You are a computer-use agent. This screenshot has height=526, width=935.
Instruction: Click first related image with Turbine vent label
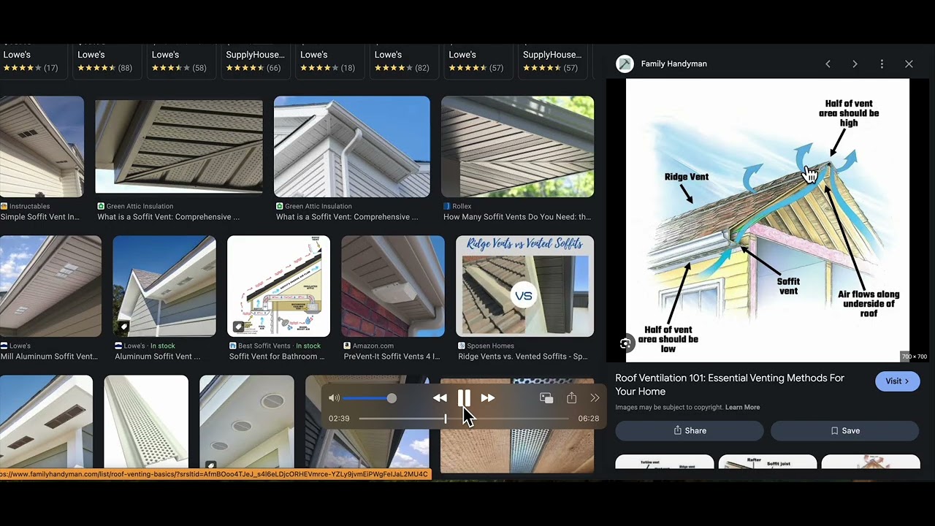[x=664, y=462]
